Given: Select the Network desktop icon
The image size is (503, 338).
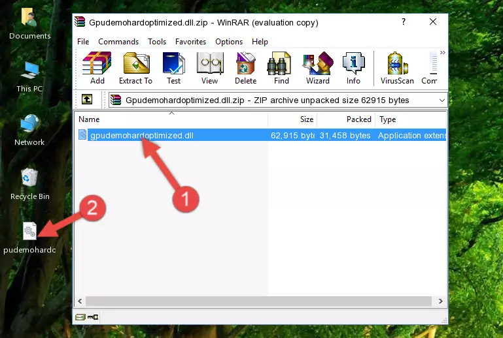Looking at the screenshot, I should click(x=29, y=130).
